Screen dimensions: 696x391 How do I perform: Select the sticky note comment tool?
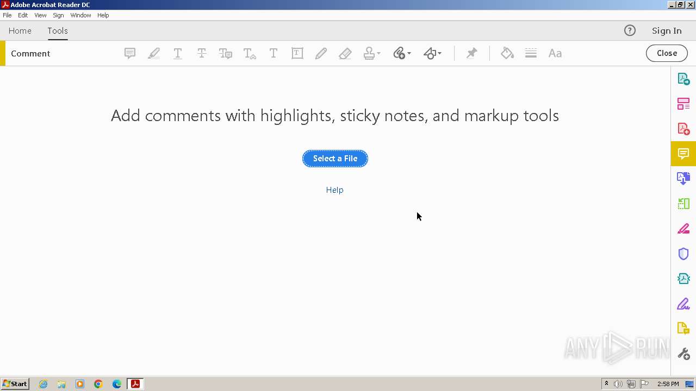[130, 53]
